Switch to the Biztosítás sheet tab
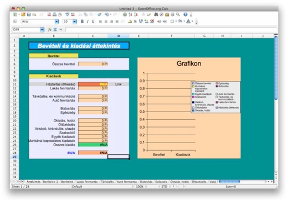The image size is (288, 202). click(146, 182)
